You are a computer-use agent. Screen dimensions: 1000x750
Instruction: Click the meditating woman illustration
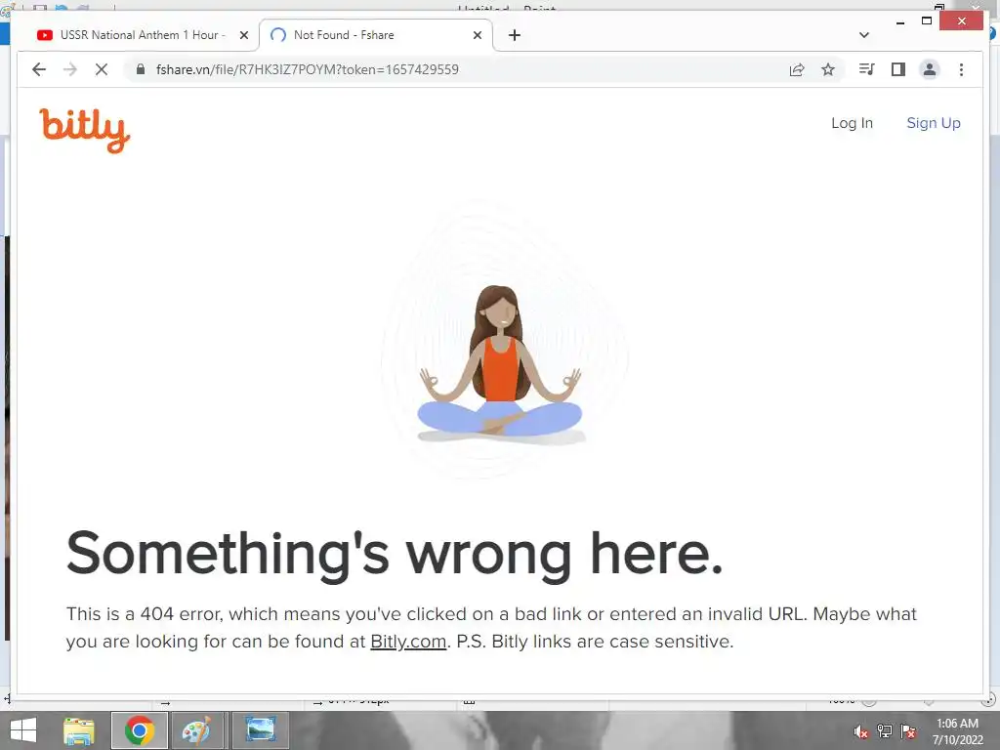tap(501, 363)
